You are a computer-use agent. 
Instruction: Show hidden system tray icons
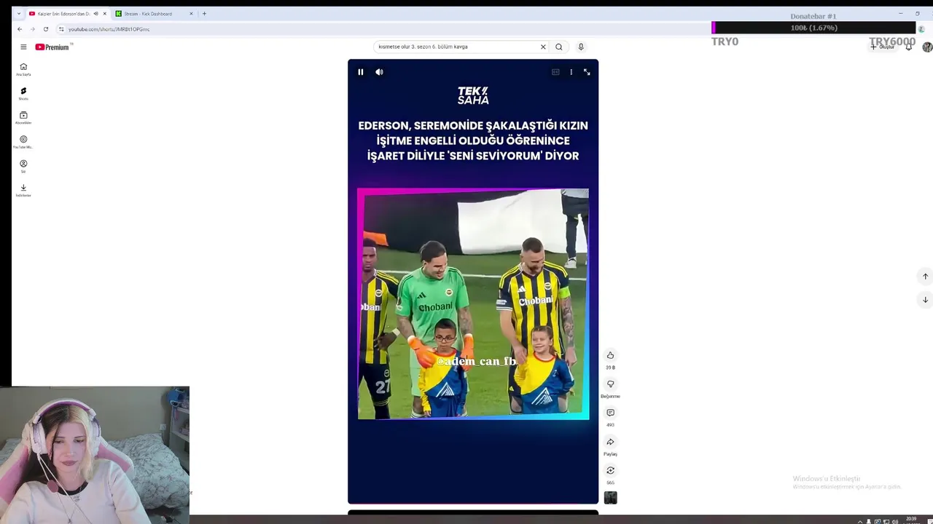[859, 521]
